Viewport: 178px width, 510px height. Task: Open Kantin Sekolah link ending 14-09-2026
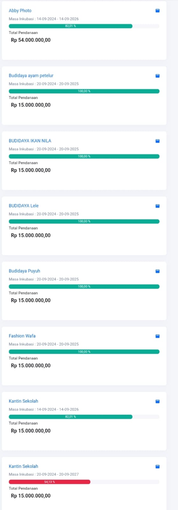coord(23,401)
